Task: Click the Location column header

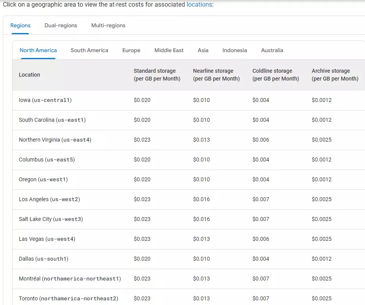Action: [29, 75]
